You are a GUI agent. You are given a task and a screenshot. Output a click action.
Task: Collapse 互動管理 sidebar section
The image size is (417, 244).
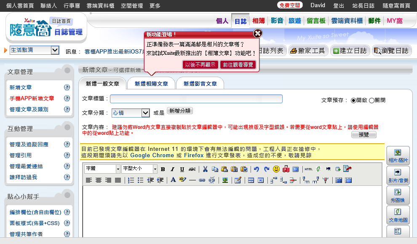pyautogui.click(x=67, y=127)
